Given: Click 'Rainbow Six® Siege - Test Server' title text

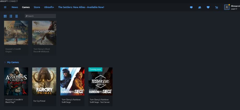Looking at the screenshot, I should pos(100,101).
